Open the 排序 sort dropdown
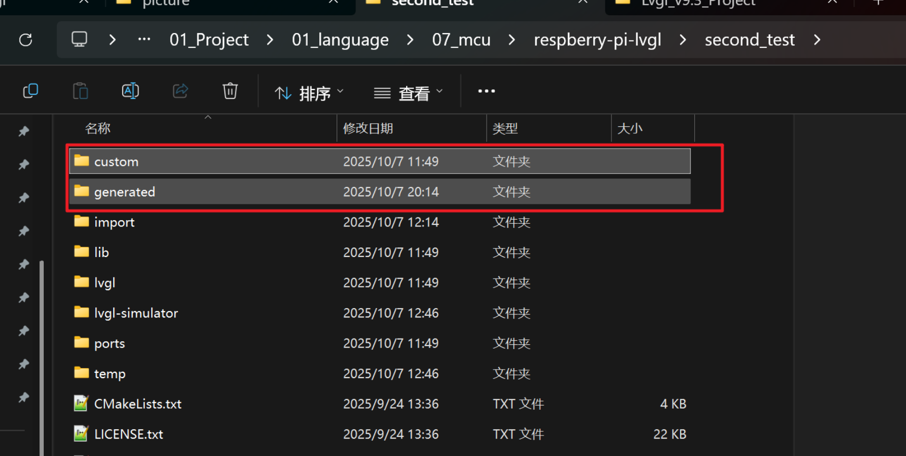This screenshot has width=906, height=456. 309,93
